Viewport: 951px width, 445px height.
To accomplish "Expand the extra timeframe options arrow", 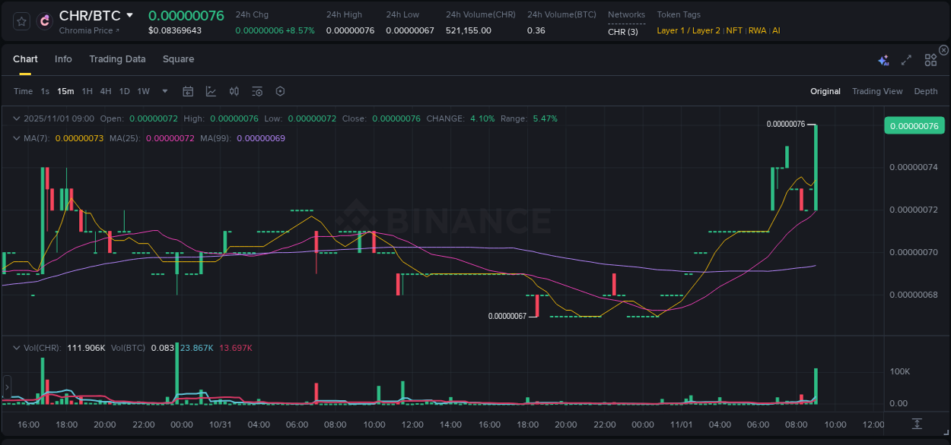I will point(164,91).
